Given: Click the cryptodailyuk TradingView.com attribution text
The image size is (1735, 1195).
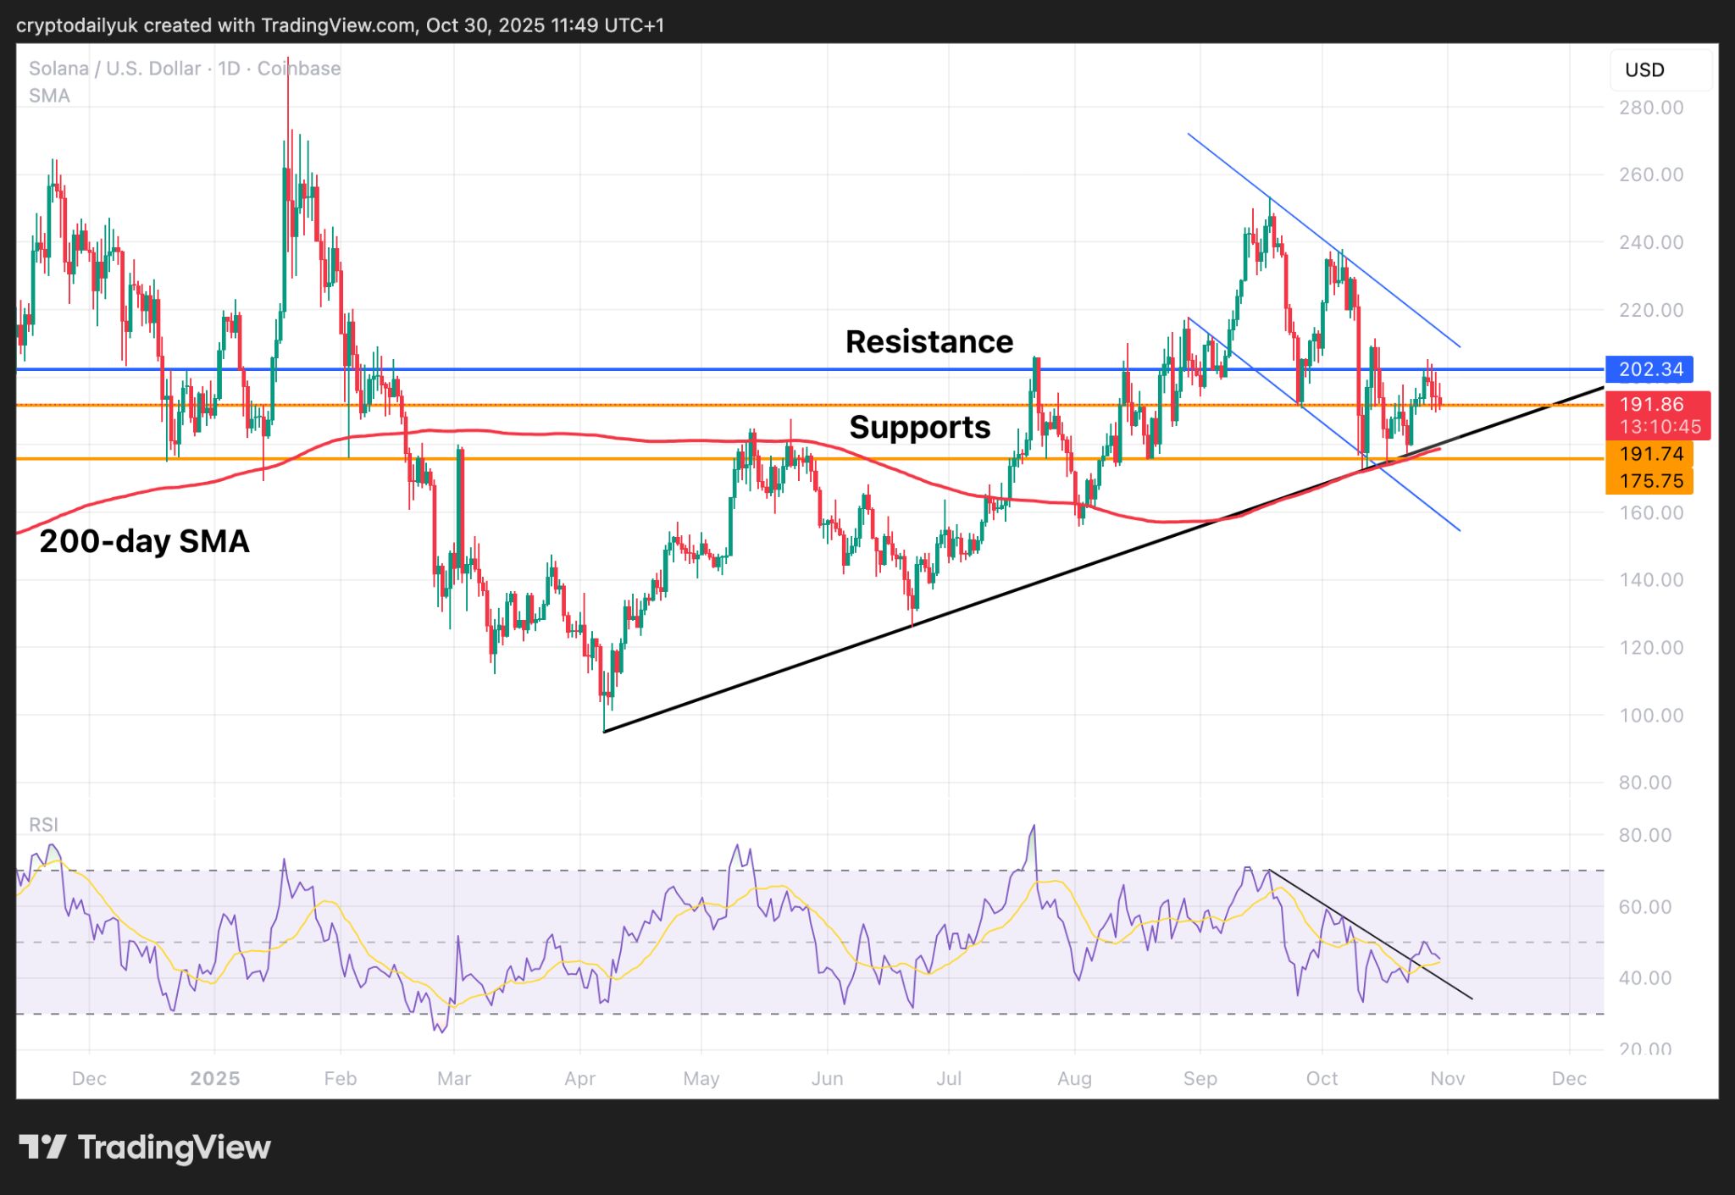Looking at the screenshot, I should tap(341, 25).
